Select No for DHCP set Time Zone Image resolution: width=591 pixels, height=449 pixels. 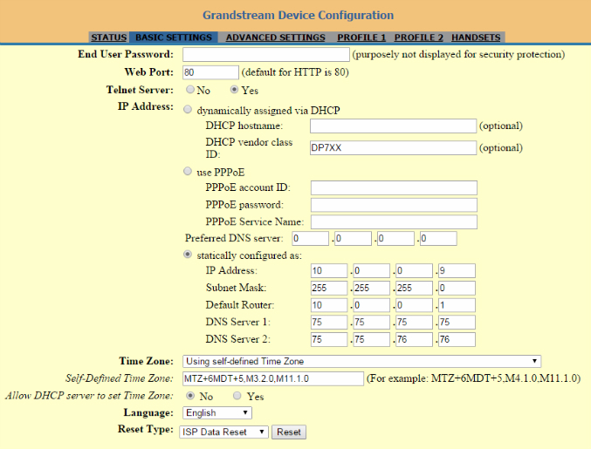coord(190,396)
